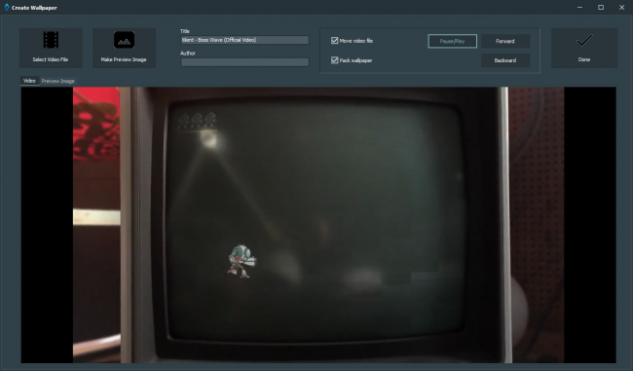The image size is (633, 371).
Task: Step the video with Backward button
Action: [x=505, y=60]
